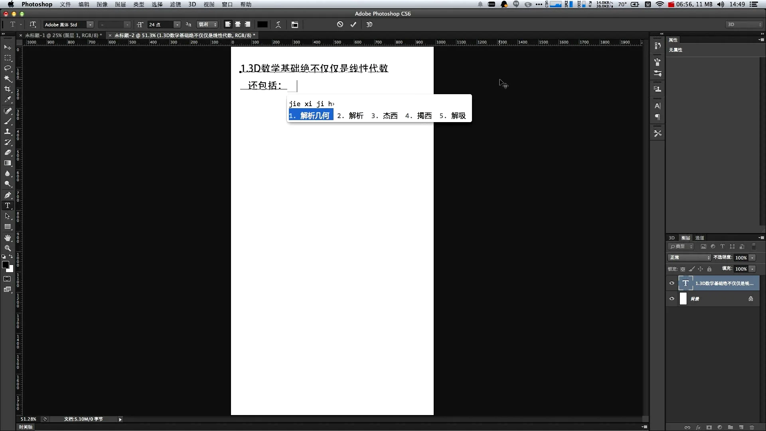Select the Zoom tool
Image resolution: width=766 pixels, height=431 pixels.
[x=8, y=248]
